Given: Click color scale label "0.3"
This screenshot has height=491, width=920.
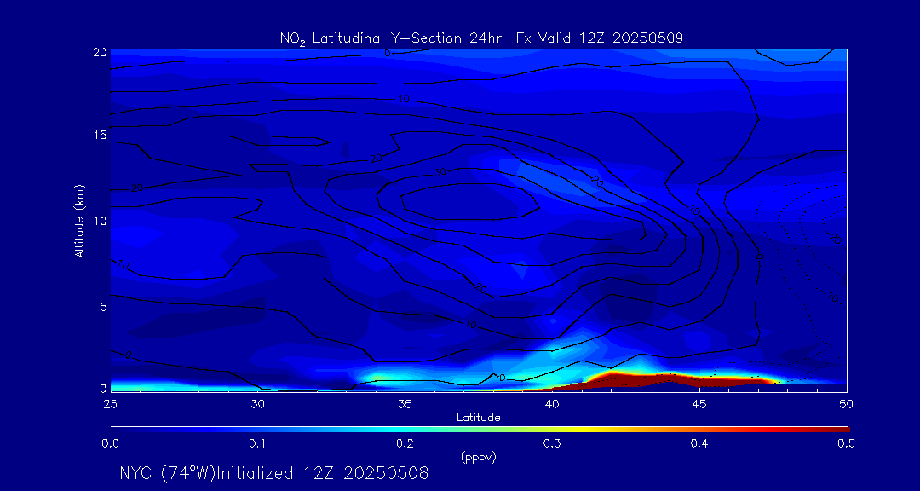Looking at the screenshot, I should coord(552,443).
